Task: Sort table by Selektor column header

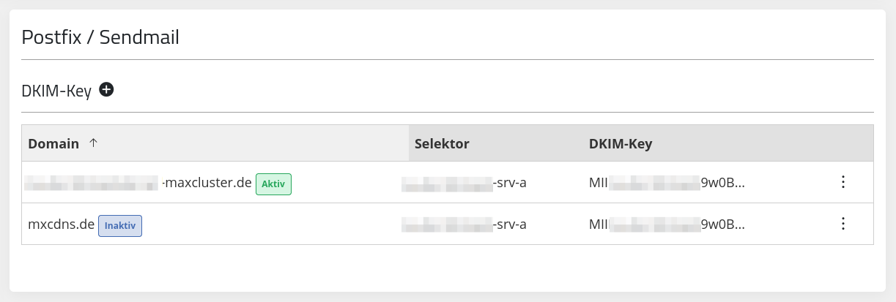Action: [442, 144]
